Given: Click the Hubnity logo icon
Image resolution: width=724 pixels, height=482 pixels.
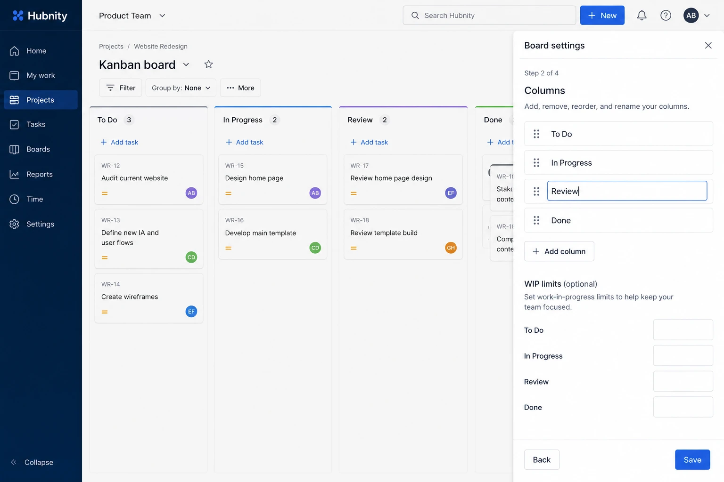Looking at the screenshot, I should (x=18, y=16).
